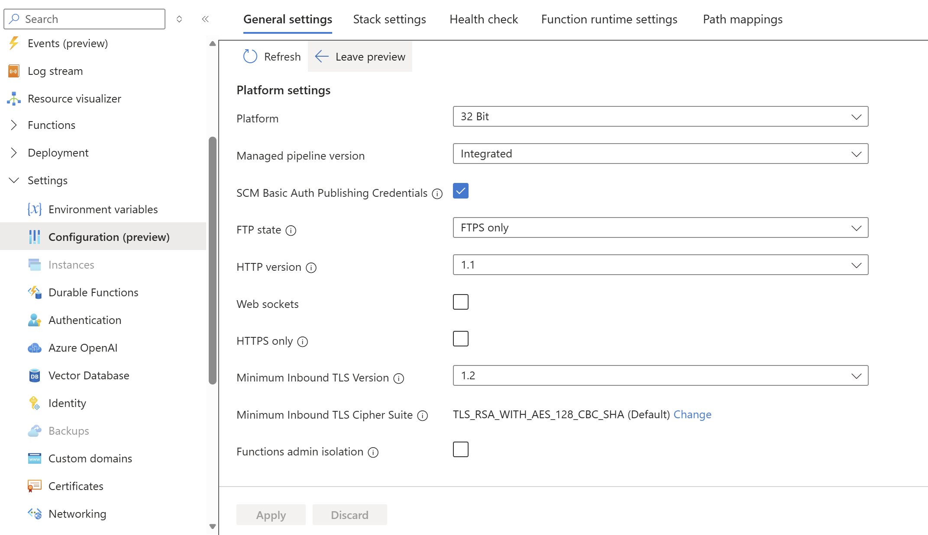Click the Instances icon
Screen dimensions: 928x535
(x=35, y=265)
